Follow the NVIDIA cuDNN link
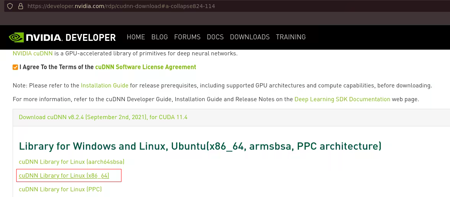Viewport: 450px width, 197px height. click(33, 53)
